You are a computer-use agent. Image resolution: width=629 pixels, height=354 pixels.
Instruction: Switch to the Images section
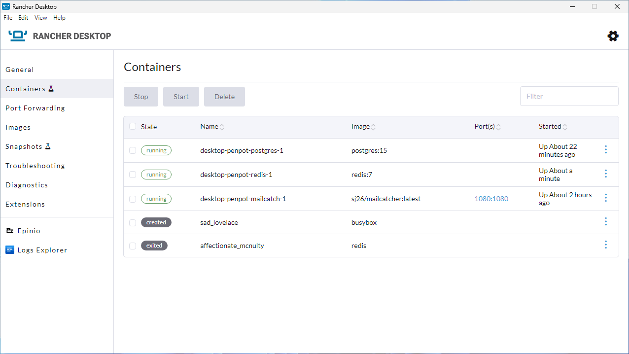(x=18, y=127)
